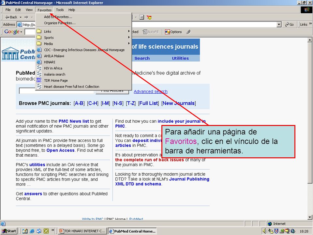This screenshot has width=313, height=235.
Task: Click the Edit page toolbar icon
Action: 142,17
